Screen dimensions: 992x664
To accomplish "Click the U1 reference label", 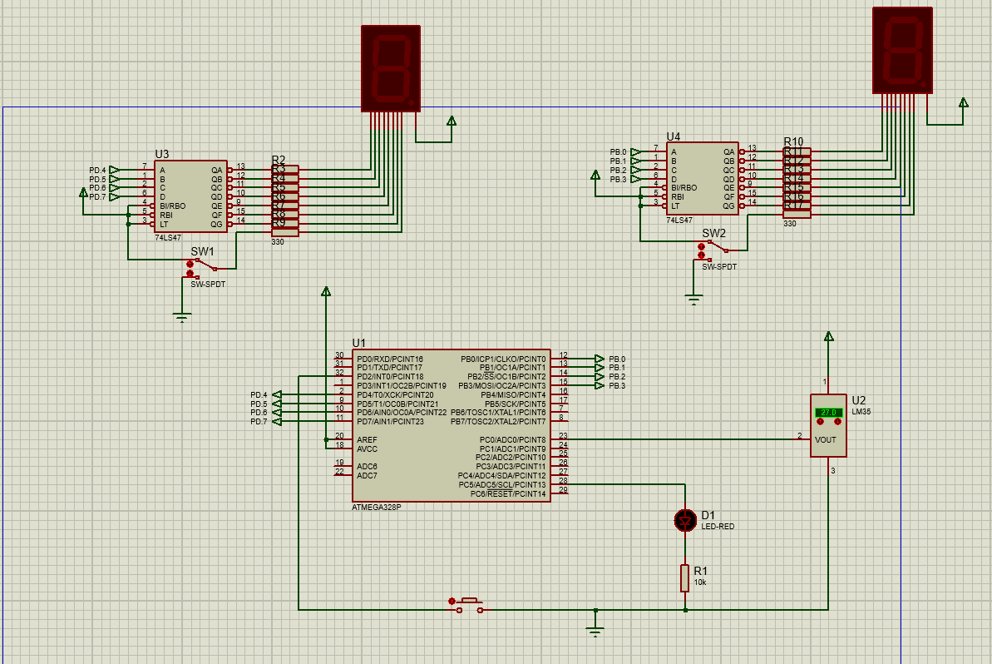I will [x=358, y=343].
